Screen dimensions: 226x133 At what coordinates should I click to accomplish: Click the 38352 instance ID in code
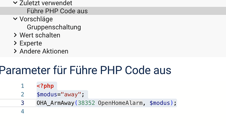click(x=86, y=103)
